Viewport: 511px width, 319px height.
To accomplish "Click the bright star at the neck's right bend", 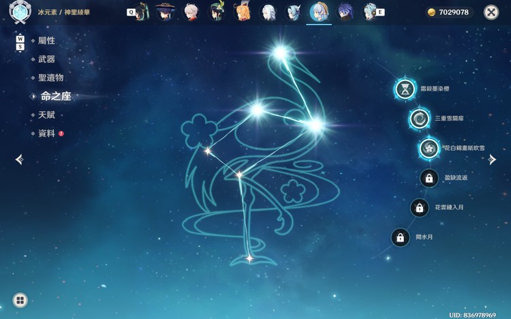I will pyautogui.click(x=315, y=125).
